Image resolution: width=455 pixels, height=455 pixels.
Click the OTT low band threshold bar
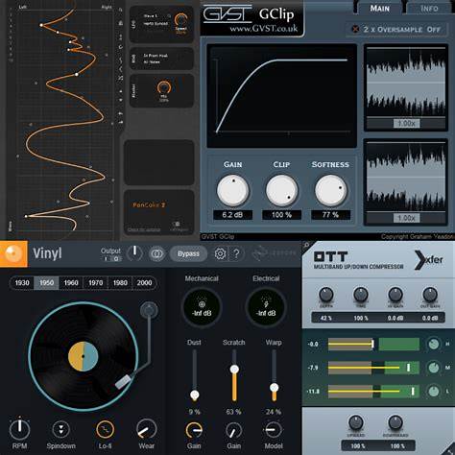[x=373, y=392]
